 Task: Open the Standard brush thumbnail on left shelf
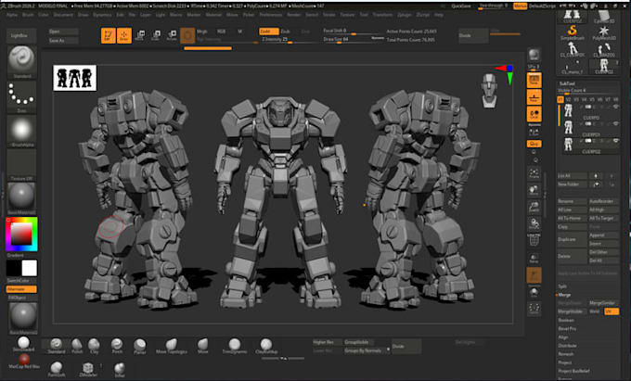coord(21,61)
